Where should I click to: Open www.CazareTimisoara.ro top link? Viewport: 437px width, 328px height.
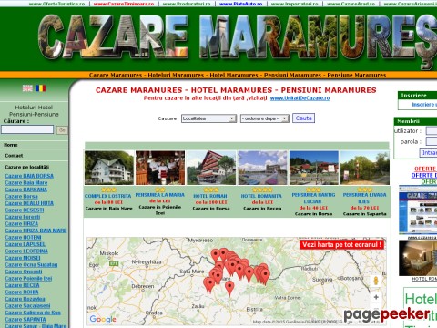[x=124, y=4]
